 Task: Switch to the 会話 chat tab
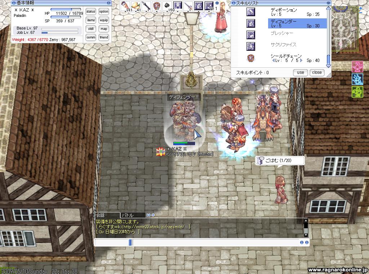click(107, 215)
